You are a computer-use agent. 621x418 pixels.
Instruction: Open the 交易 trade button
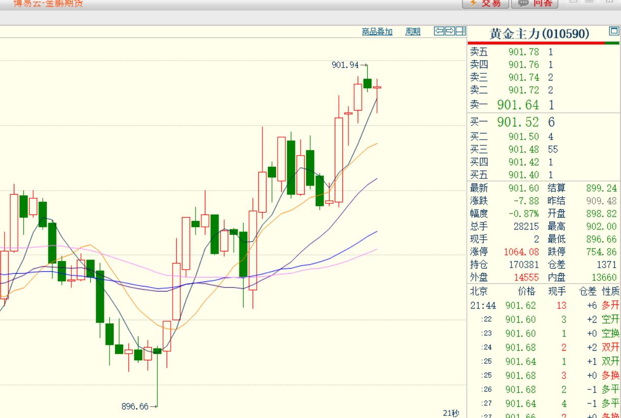tap(485, 4)
